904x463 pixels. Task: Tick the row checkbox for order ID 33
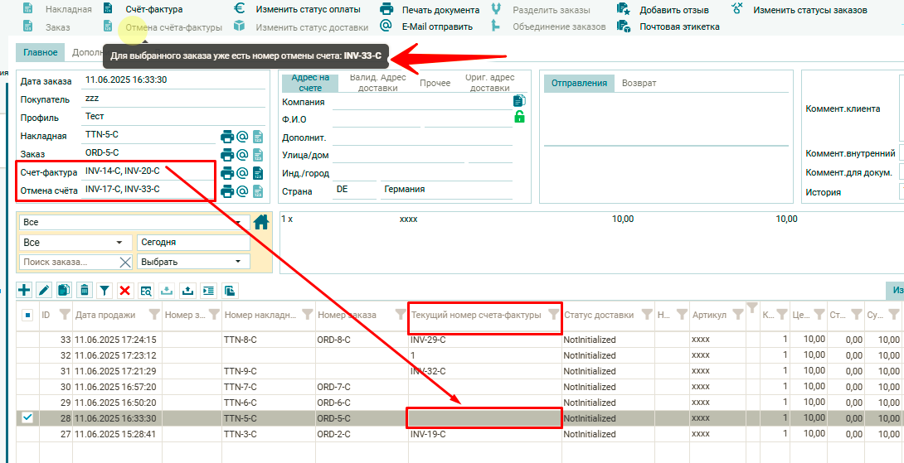[27, 340]
